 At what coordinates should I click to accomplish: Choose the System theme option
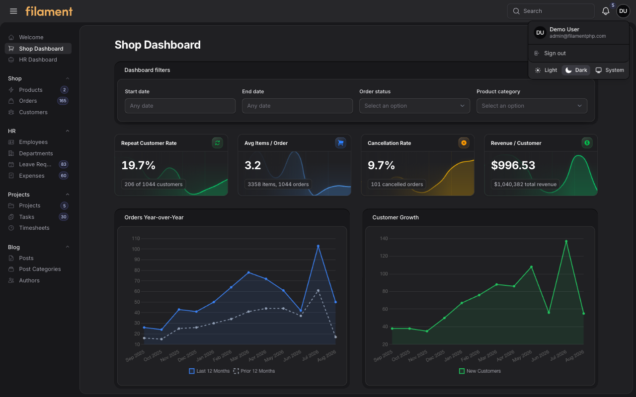point(610,70)
